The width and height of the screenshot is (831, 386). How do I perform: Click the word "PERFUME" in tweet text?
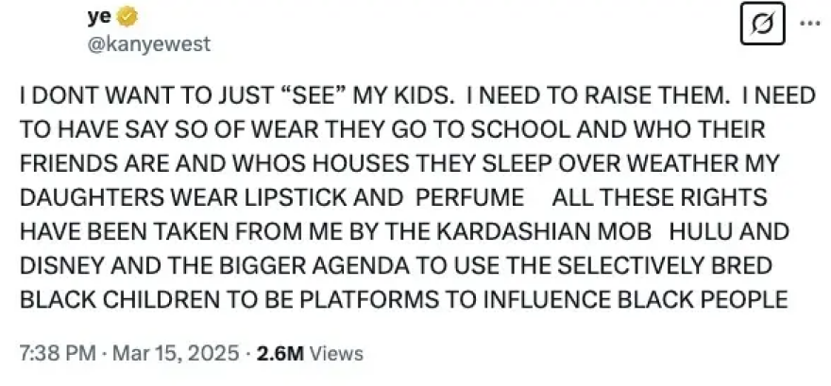(x=472, y=198)
